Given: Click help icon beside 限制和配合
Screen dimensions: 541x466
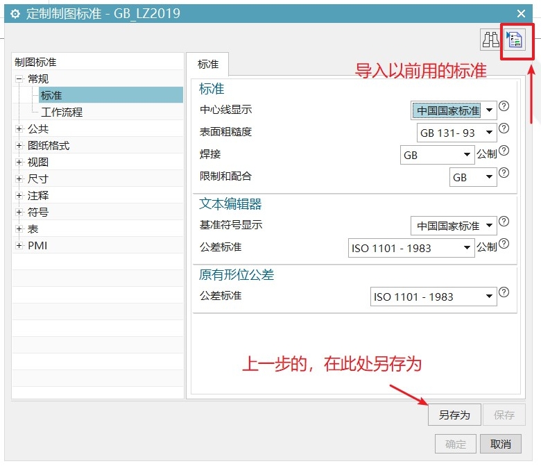Looking at the screenshot, I should [504, 173].
